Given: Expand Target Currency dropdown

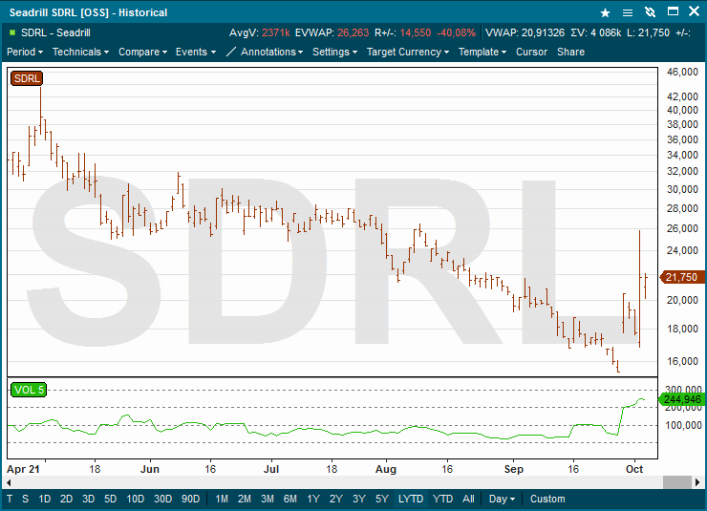Looking at the screenshot, I should [408, 52].
